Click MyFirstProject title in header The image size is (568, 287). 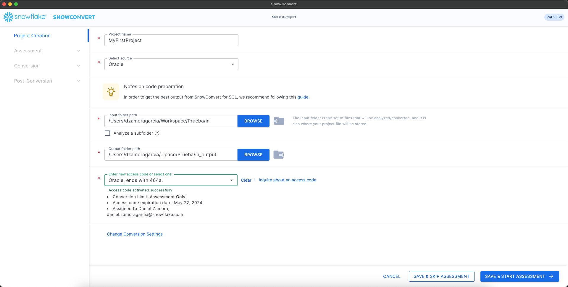(284, 17)
